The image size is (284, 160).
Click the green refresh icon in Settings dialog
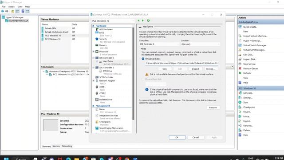tap(148, 21)
